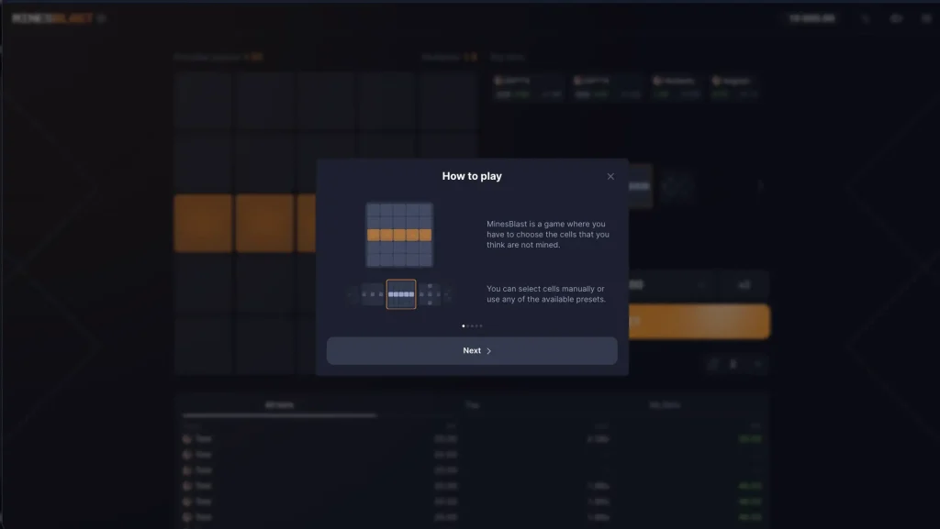The image size is (940, 529).
Task: Pick the preset thumbnail right of the highlighted one
Action: pos(430,294)
